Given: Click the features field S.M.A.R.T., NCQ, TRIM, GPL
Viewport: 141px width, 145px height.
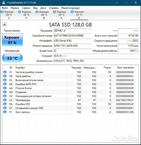Looking at the screenshot, I should coord(96,61).
